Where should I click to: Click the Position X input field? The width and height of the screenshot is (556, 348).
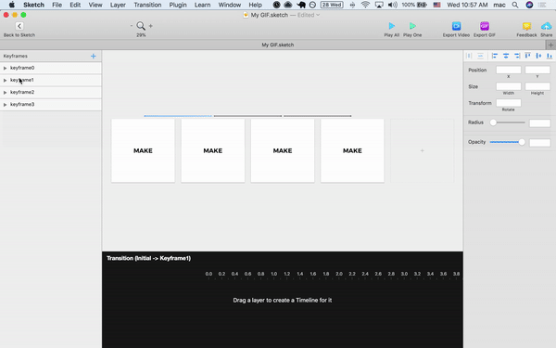click(508, 70)
